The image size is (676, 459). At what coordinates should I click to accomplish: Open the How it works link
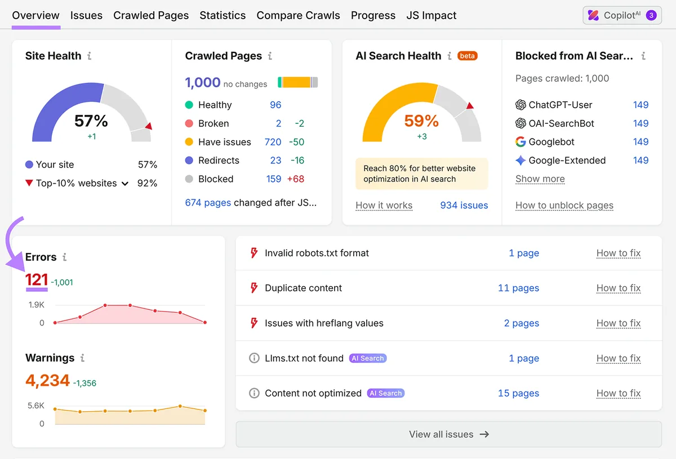coord(384,206)
